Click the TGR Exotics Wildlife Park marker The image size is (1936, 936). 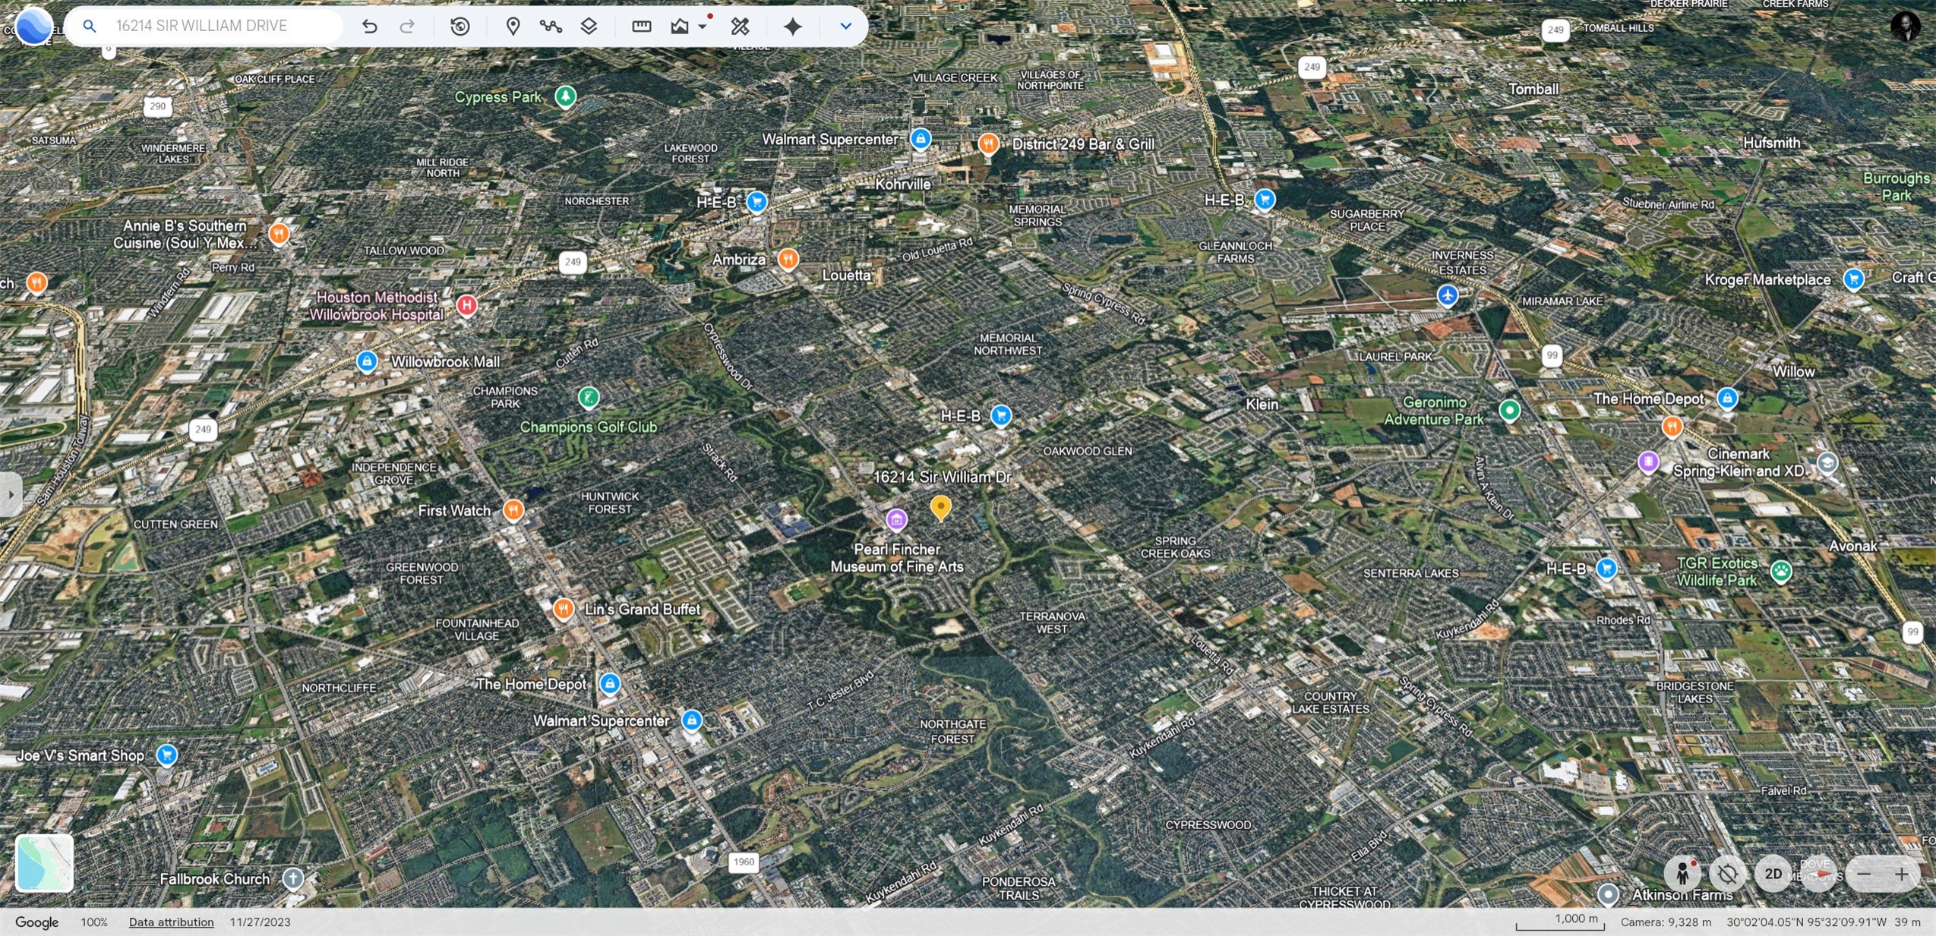click(1780, 571)
